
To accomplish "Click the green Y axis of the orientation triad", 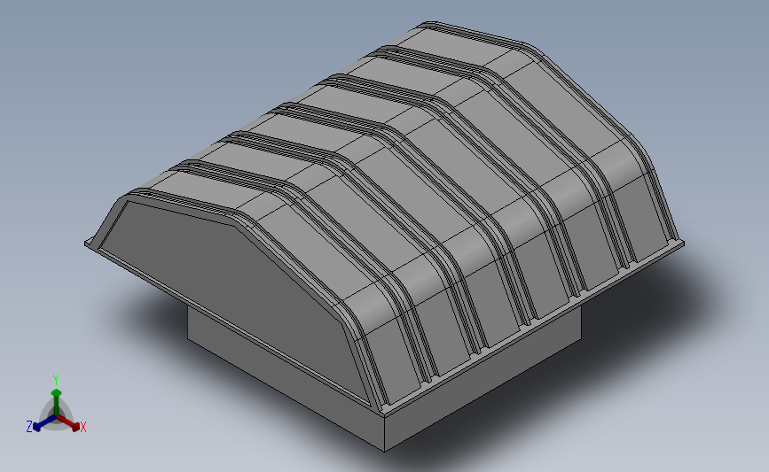I will pyautogui.click(x=56, y=402).
